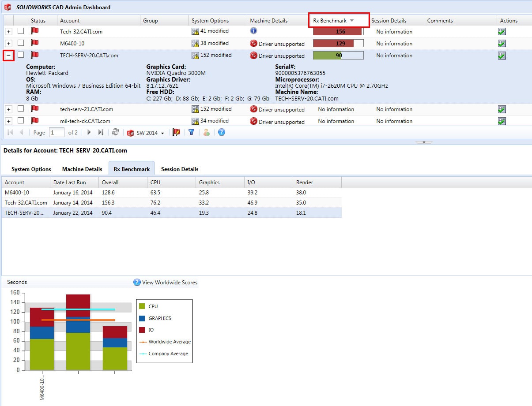Expand the Tech-32.CATI.com row

[x=9, y=31]
